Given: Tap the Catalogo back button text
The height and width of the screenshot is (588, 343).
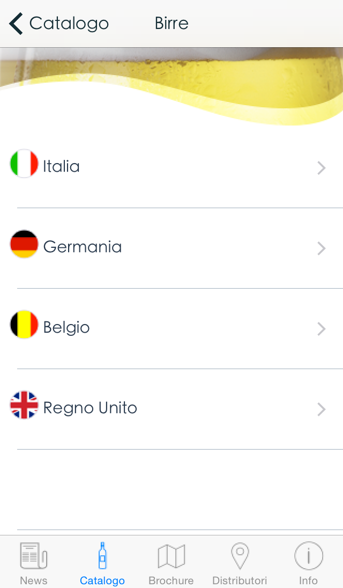Looking at the screenshot, I should coord(69,24).
